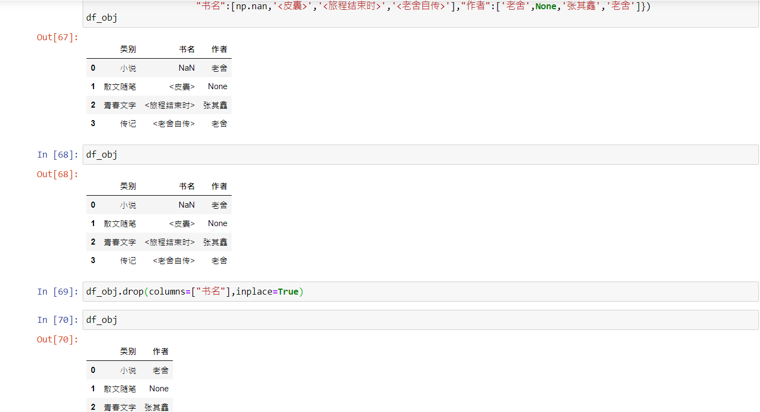
Task: Click the In [68]: input prompt
Action: tap(58, 155)
